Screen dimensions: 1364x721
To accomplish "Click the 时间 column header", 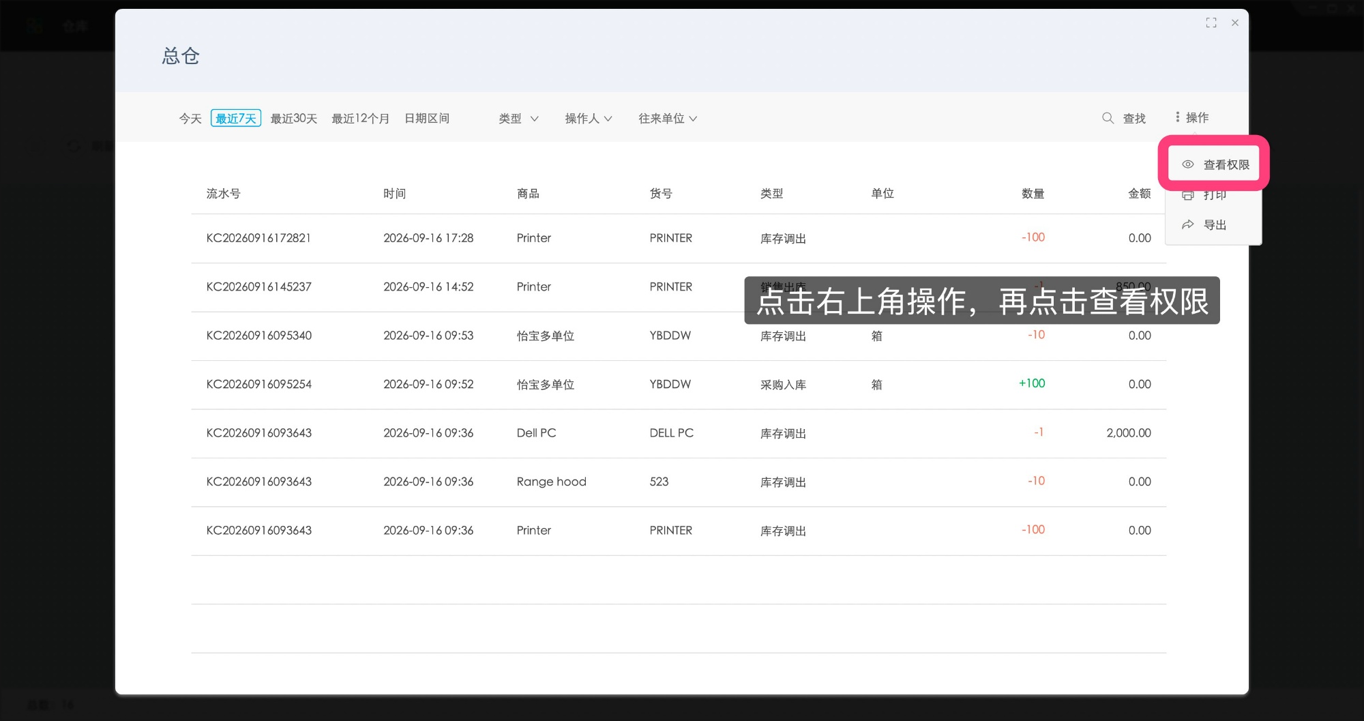I will 395,194.
